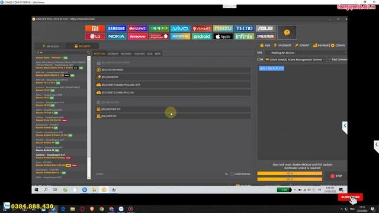Select Xiaomi Redmi K40 Gaming model
379x213 pixels.
pyautogui.click(x=50, y=158)
